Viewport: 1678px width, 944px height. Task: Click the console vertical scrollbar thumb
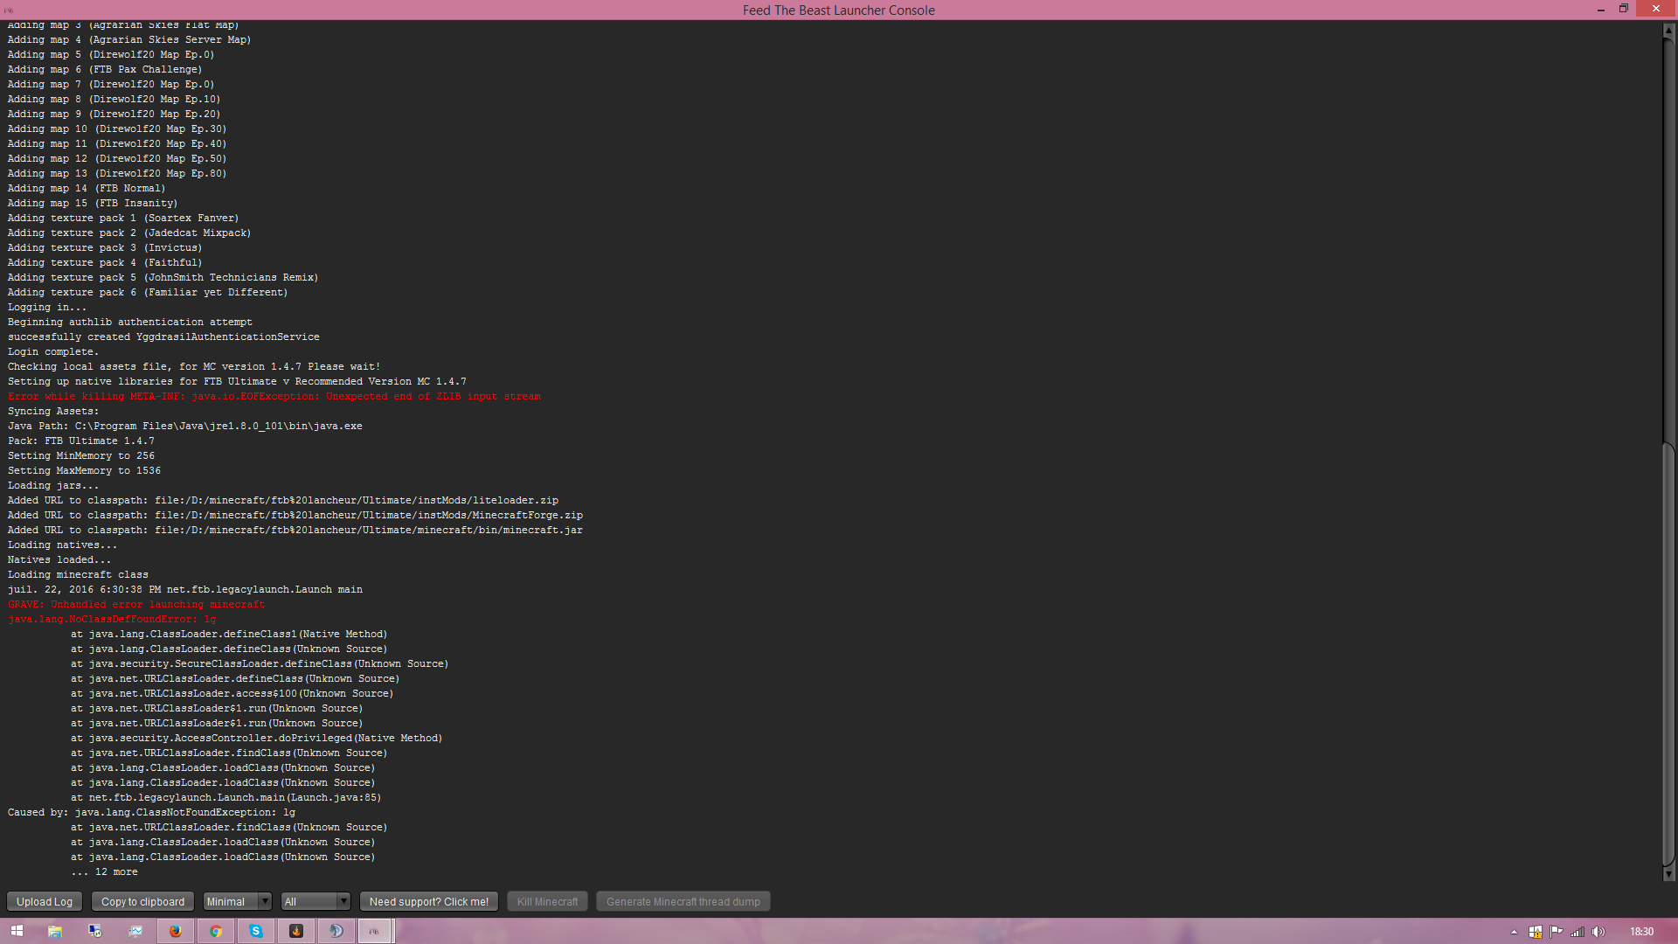pos(1668,654)
